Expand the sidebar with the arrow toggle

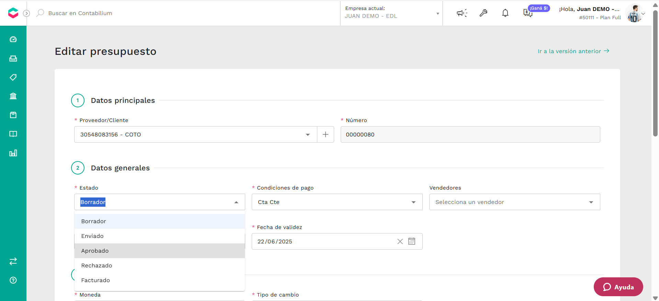(x=26, y=13)
